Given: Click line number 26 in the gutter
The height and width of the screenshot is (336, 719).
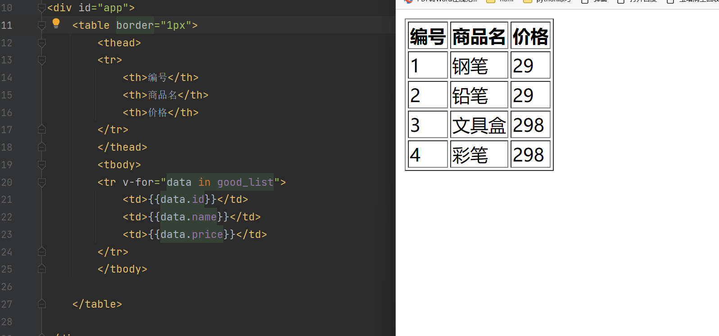Looking at the screenshot, I should [7, 287].
